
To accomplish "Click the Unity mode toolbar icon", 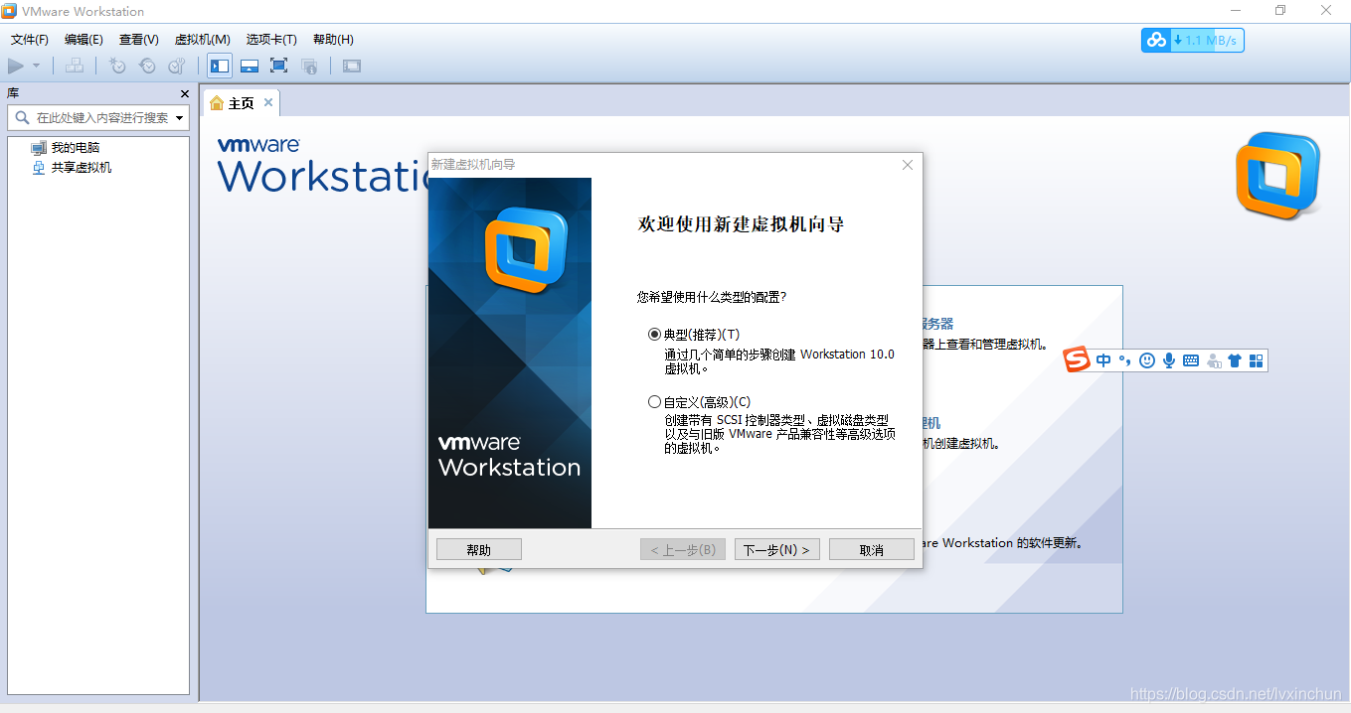I will (x=309, y=66).
